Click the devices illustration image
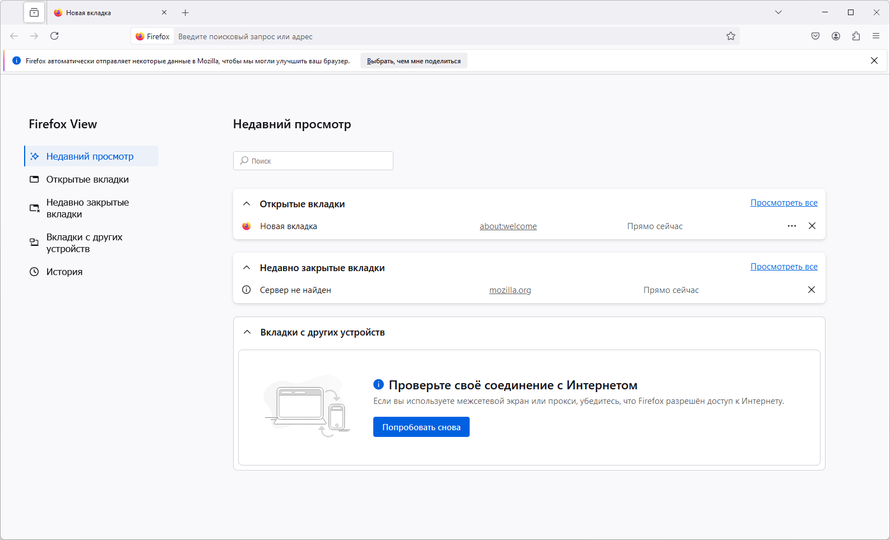Viewport: 890px width, 540px height. click(307, 407)
